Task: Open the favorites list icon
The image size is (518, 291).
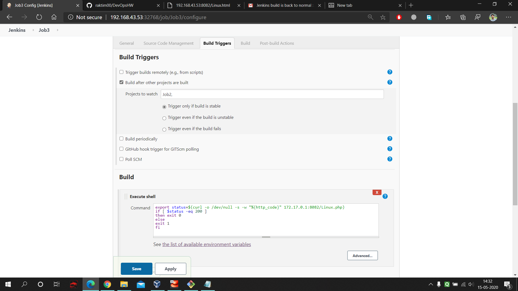Action: [x=448, y=17]
